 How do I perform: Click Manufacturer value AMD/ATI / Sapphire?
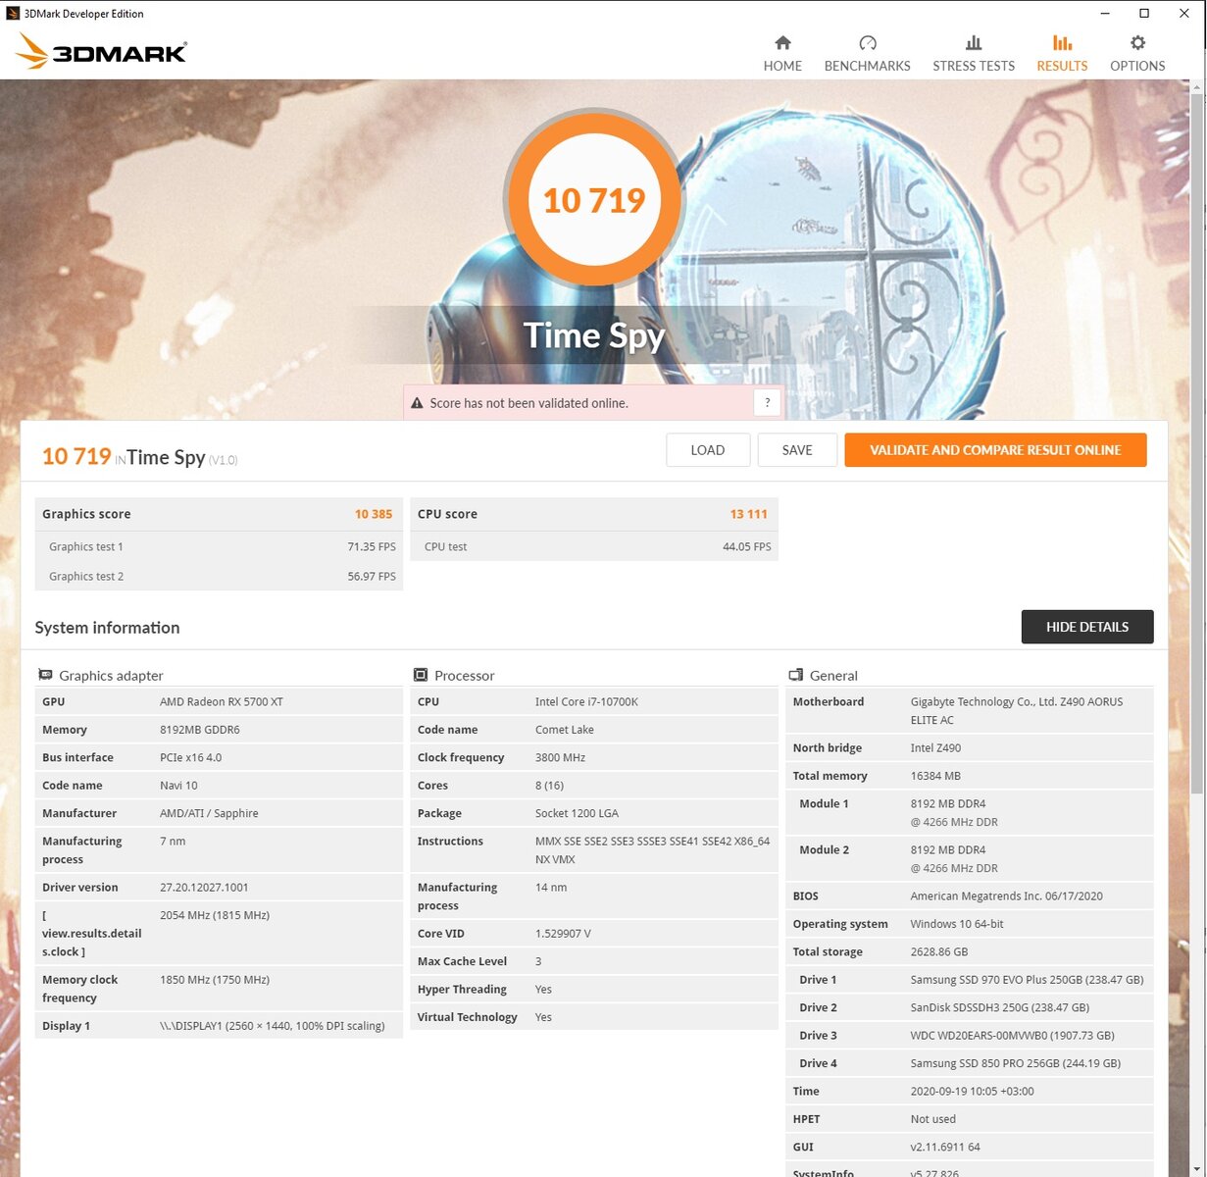click(209, 813)
